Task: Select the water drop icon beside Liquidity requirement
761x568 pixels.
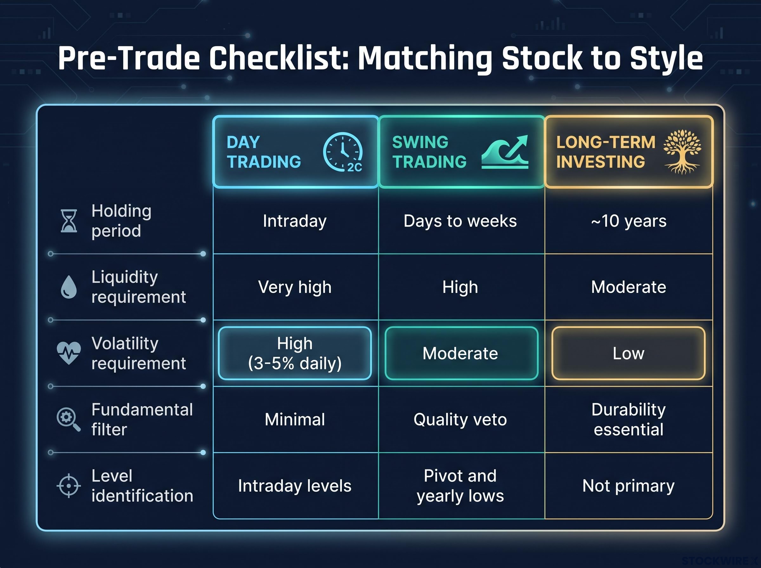Action: click(69, 287)
